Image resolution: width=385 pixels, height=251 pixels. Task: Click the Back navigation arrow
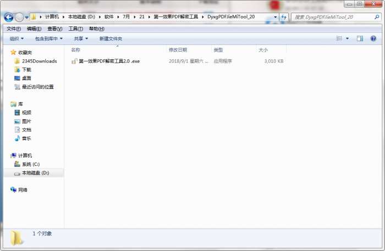pos(9,17)
